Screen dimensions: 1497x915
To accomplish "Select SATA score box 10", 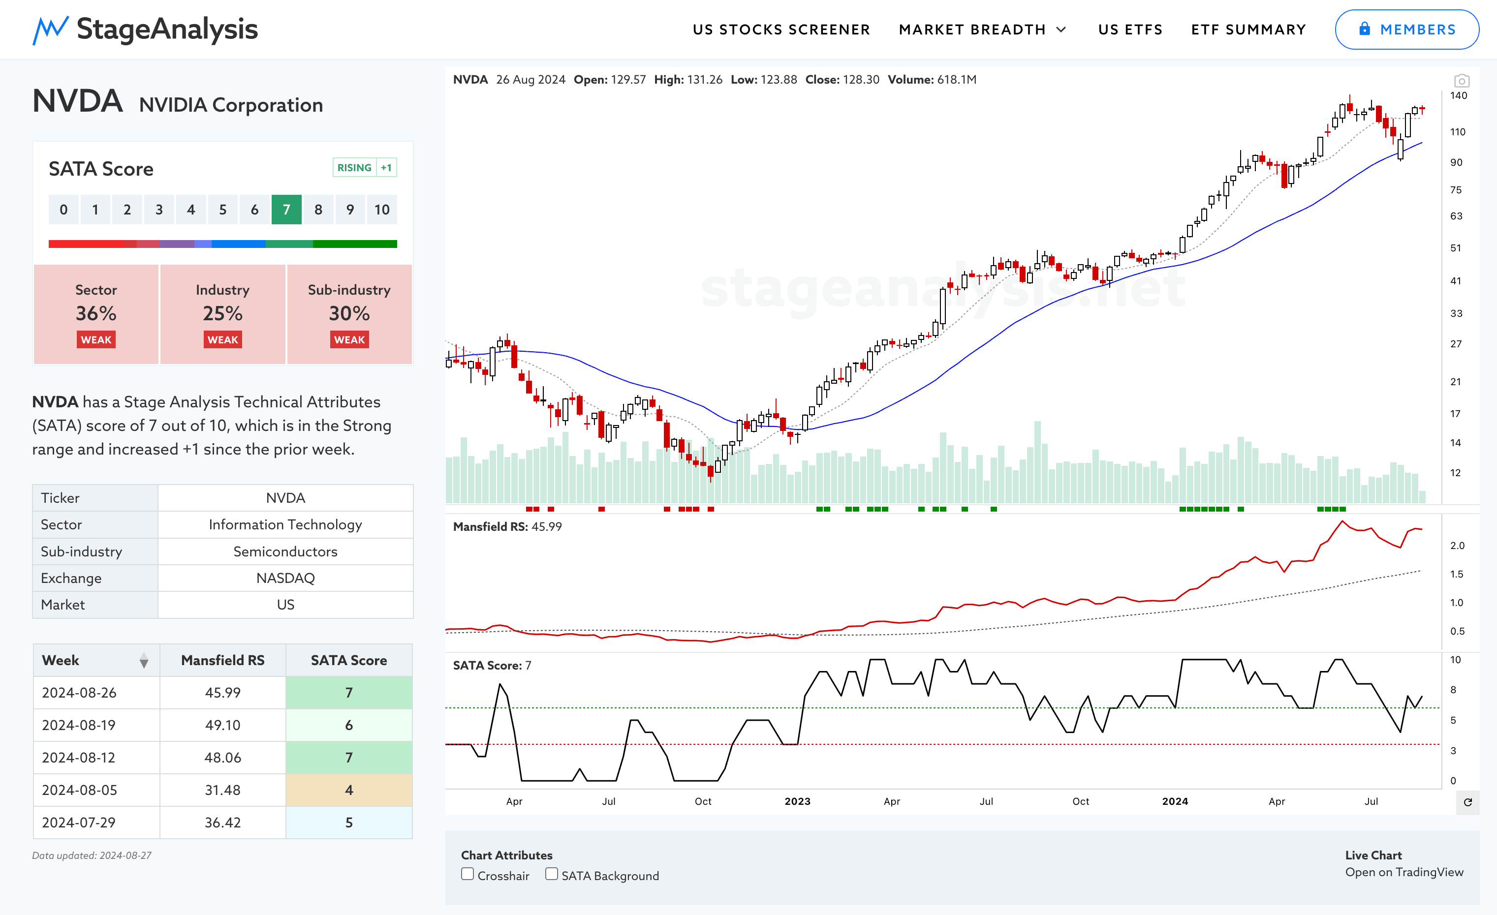I will pyautogui.click(x=381, y=210).
